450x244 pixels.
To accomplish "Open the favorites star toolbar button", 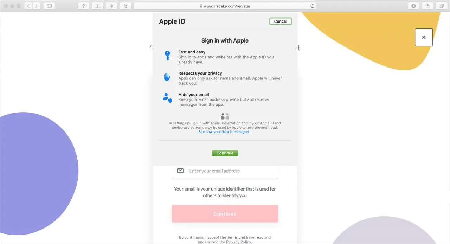I will tap(97, 6).
